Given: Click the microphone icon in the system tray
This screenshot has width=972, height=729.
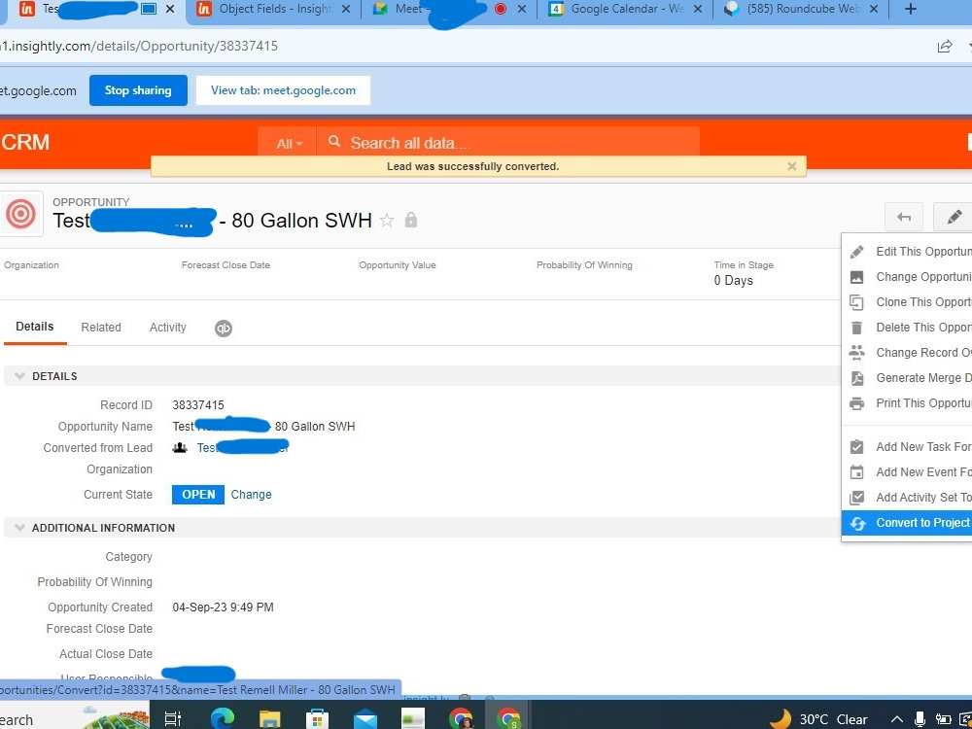Looking at the screenshot, I should click(x=920, y=719).
